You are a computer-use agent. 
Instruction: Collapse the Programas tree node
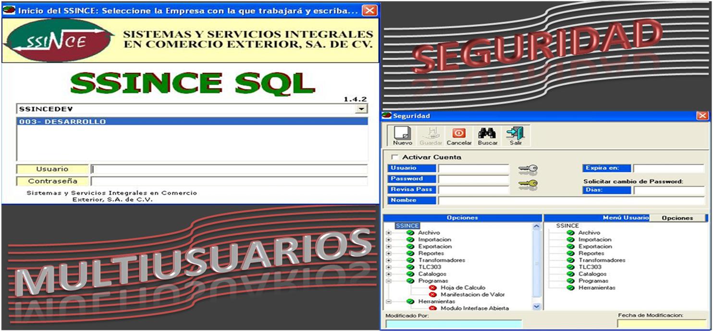tap(389, 281)
